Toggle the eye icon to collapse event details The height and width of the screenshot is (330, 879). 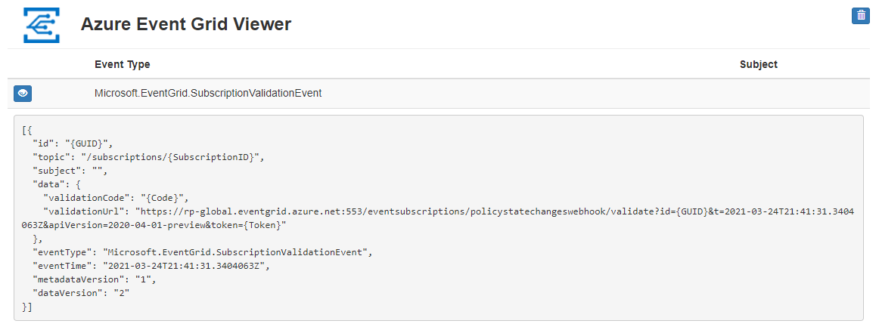pyautogui.click(x=23, y=93)
